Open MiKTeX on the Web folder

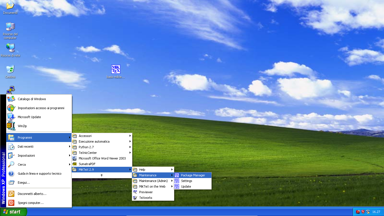(x=153, y=186)
